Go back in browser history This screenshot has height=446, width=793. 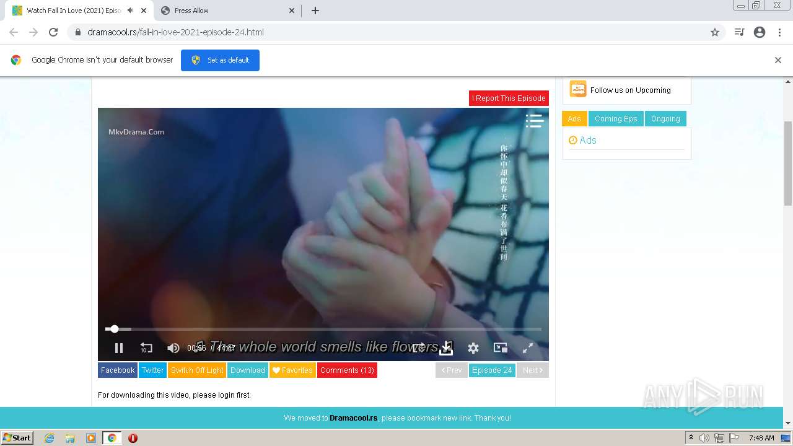click(14, 32)
